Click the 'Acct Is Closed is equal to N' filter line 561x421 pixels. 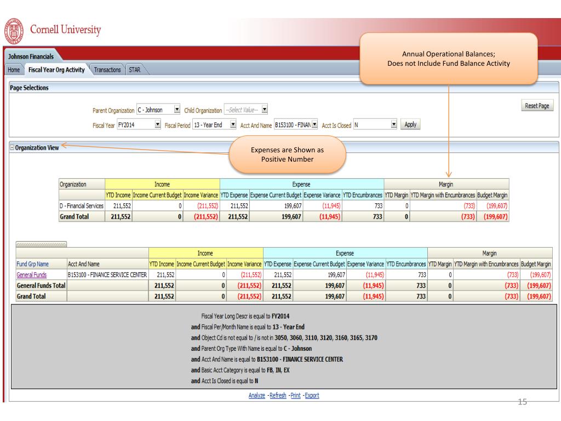pos(224,380)
